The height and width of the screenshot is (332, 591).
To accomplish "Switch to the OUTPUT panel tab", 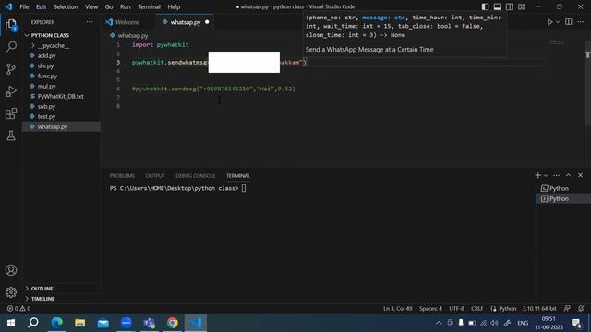I will [x=155, y=176].
